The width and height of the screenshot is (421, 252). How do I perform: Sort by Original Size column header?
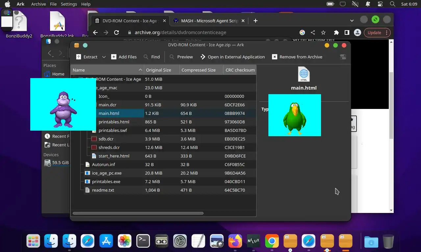click(x=162, y=70)
